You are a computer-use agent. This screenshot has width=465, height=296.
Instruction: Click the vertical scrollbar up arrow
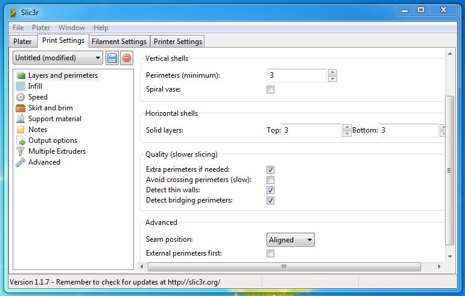(450, 54)
